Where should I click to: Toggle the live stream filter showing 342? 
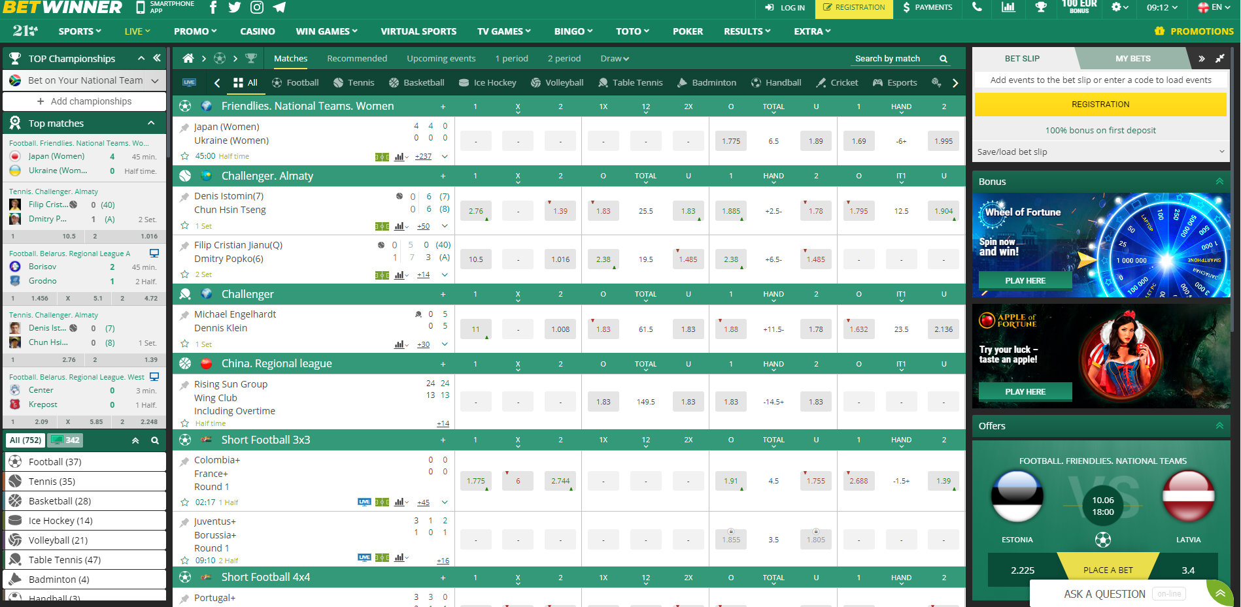click(65, 440)
